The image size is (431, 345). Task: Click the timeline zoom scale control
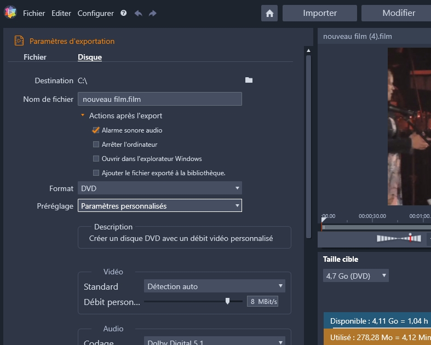[x=399, y=238]
